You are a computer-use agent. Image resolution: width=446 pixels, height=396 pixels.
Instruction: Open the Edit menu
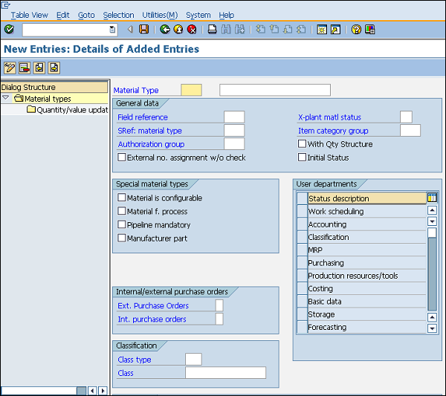(x=63, y=15)
